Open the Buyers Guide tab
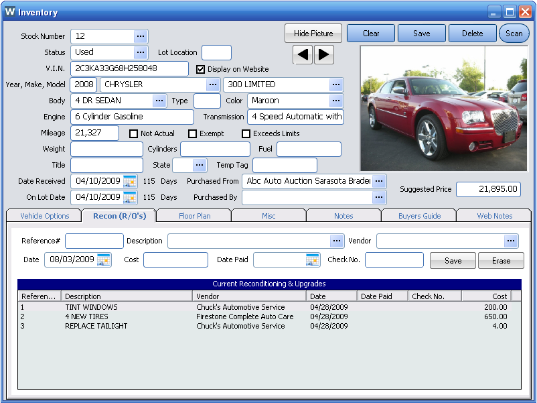Viewport: 537px width, 403px height. pos(419,216)
